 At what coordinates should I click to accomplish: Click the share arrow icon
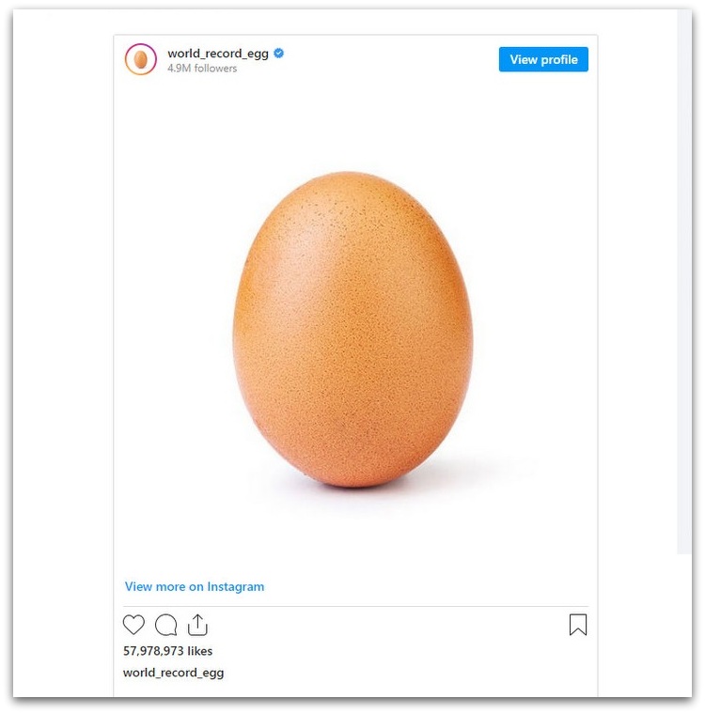(x=197, y=625)
